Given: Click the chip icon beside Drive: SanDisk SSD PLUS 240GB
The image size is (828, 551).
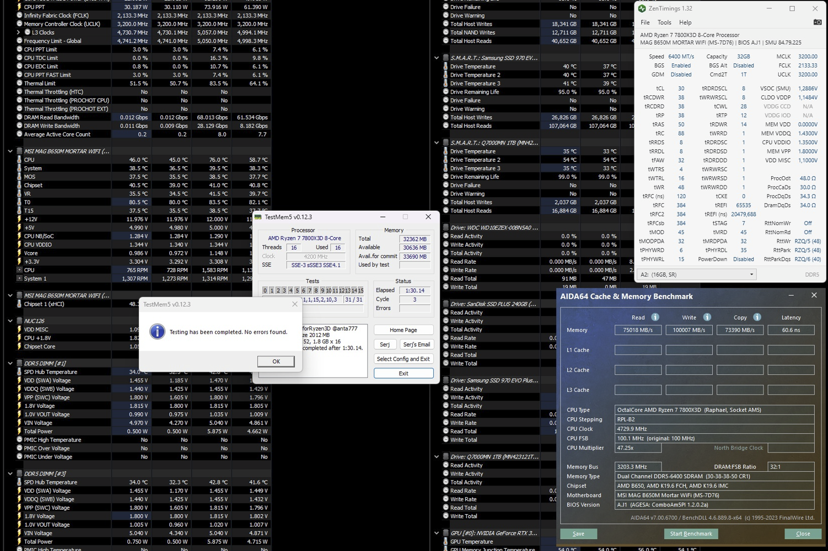Looking at the screenshot, I should [445, 304].
